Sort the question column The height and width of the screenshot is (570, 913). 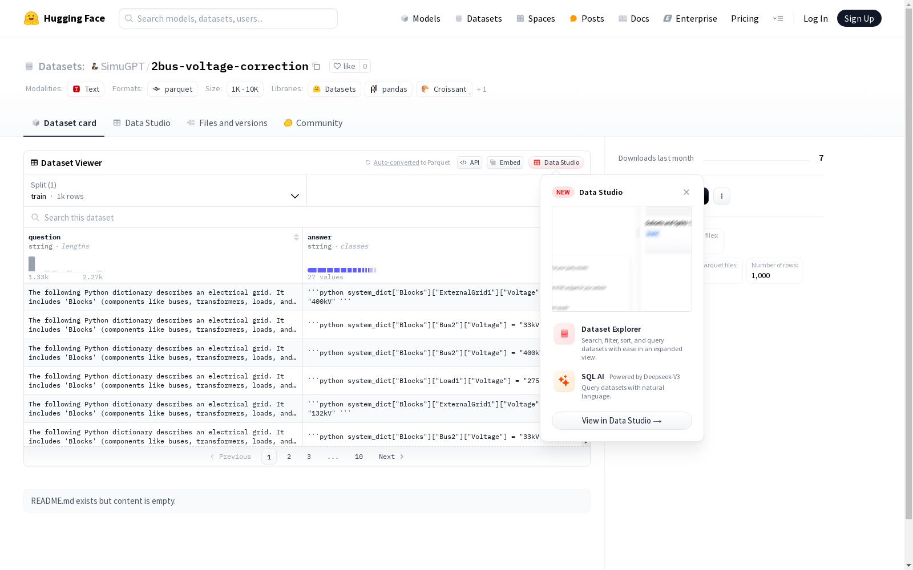point(296,237)
